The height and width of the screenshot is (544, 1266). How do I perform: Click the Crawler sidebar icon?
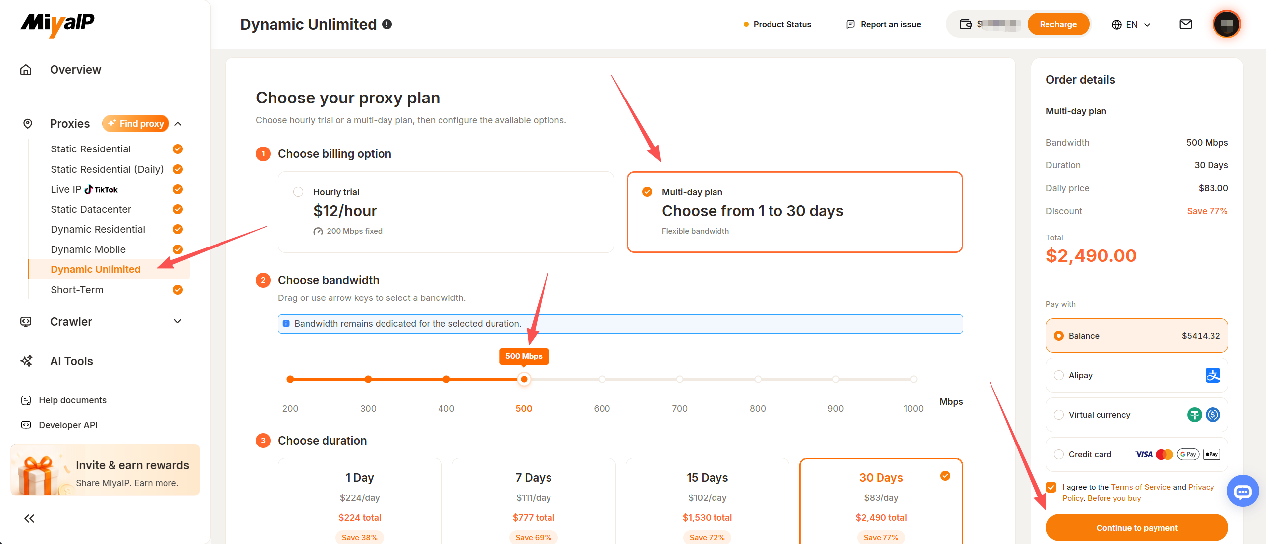click(26, 322)
